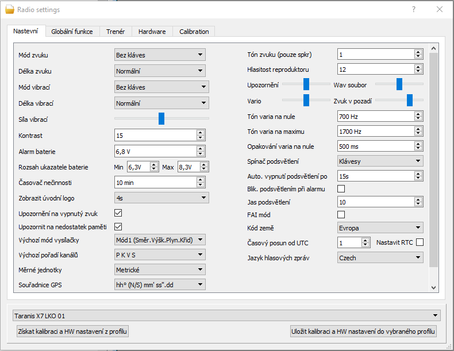Open the Mód zvuku dropdown
The image size is (454, 351).
coord(160,55)
